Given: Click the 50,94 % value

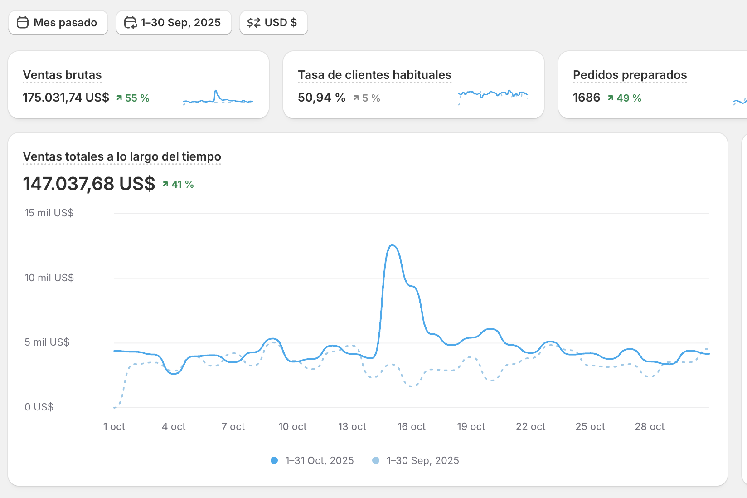Looking at the screenshot, I should [321, 98].
